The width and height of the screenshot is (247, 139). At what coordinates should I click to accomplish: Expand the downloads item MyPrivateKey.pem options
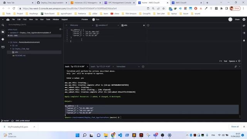[x=34, y=127]
